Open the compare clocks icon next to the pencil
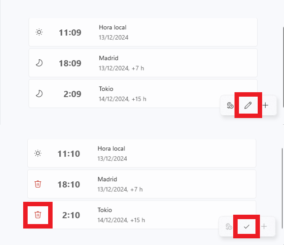 [230, 105]
